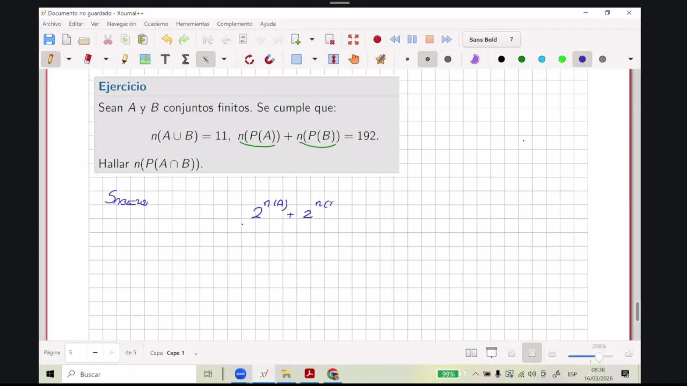Toggle the ruler draw-line tool
This screenshot has width=687, height=386.
click(x=206, y=59)
